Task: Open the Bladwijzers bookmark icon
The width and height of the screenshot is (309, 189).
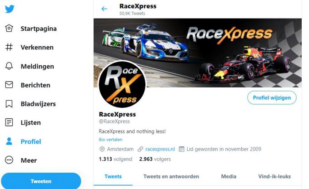Action: coord(9,104)
